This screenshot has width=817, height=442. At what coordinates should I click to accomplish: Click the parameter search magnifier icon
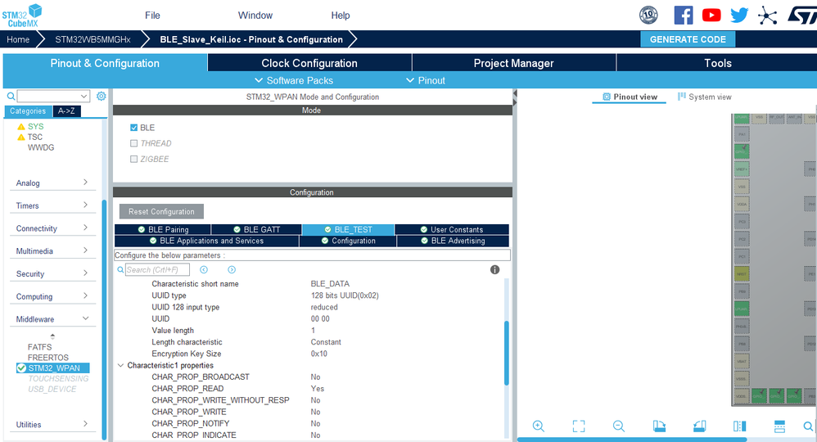(x=120, y=269)
